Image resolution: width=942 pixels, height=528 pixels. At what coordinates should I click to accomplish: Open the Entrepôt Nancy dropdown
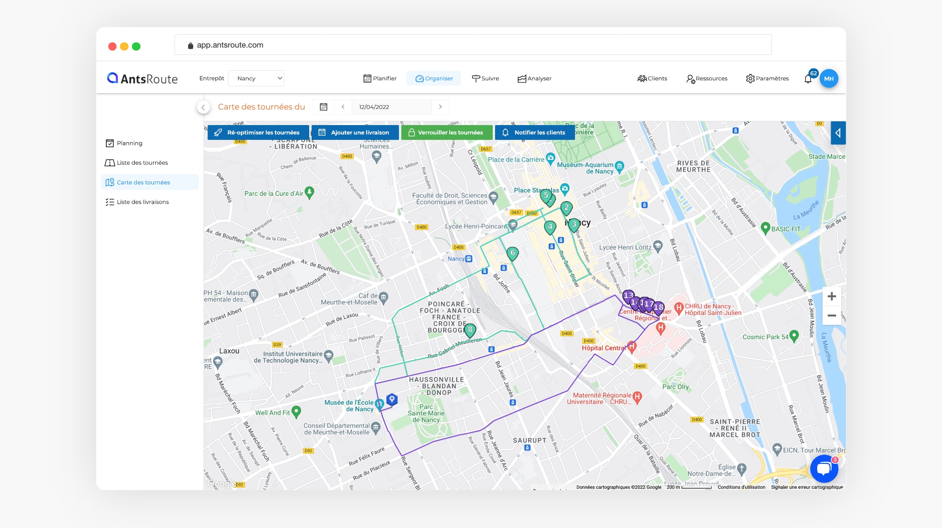[x=256, y=78]
